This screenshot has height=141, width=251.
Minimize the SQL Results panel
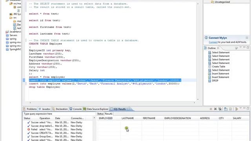tap(244, 108)
